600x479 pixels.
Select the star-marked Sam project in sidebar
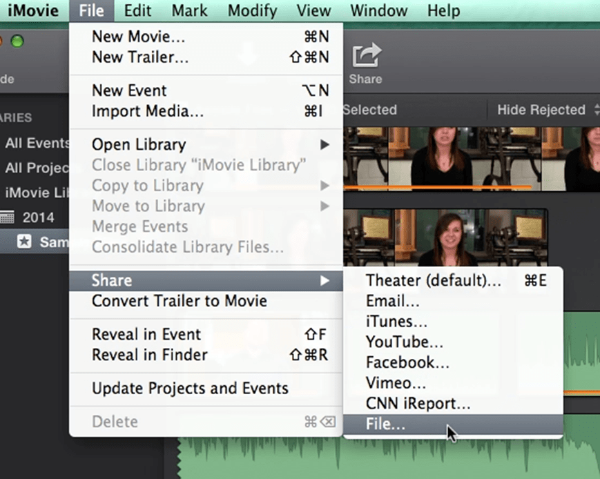pos(35,242)
